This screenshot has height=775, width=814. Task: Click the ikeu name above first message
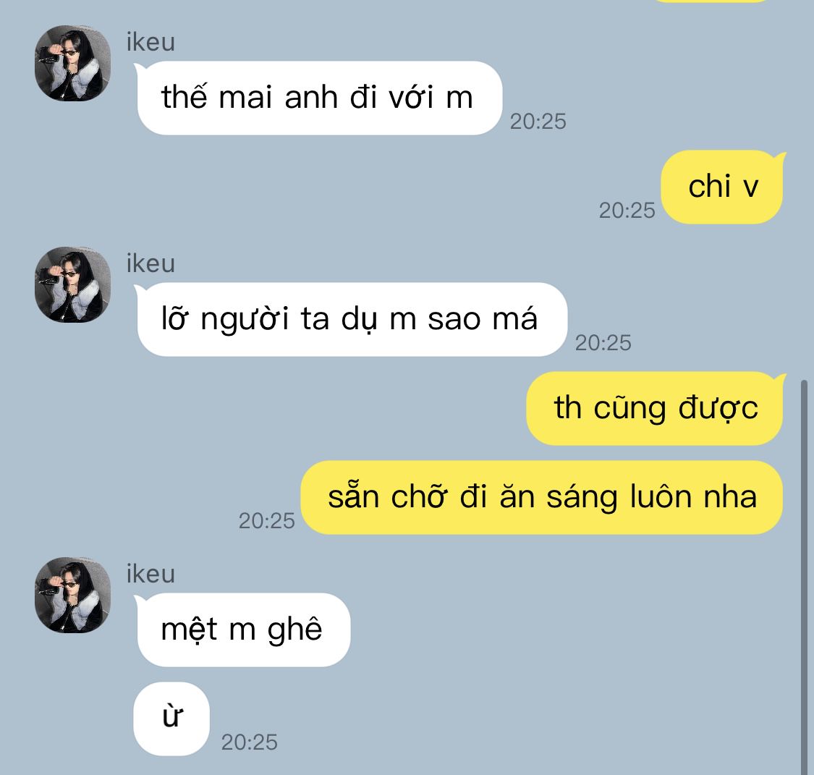pyautogui.click(x=150, y=42)
